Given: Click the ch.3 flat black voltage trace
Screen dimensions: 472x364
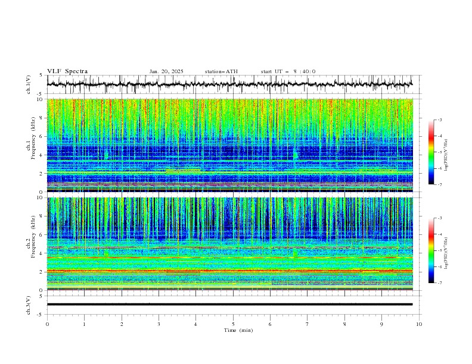Looking at the screenshot, I should [229, 305].
